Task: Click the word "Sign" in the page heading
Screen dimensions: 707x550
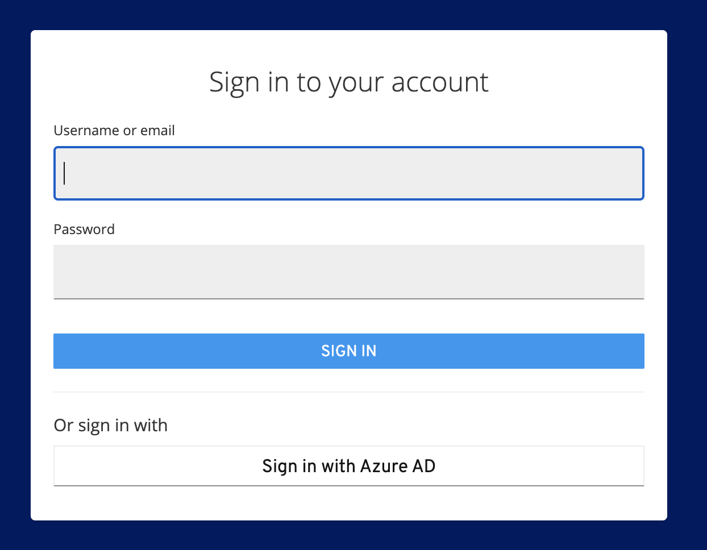Action: tap(234, 82)
